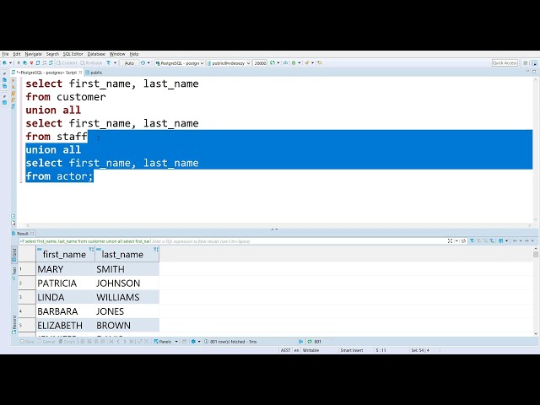The image size is (540, 405).
Task: Select row number 3 header
Action: (26, 297)
